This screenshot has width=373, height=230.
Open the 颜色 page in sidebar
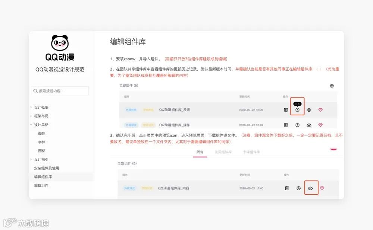click(x=42, y=133)
